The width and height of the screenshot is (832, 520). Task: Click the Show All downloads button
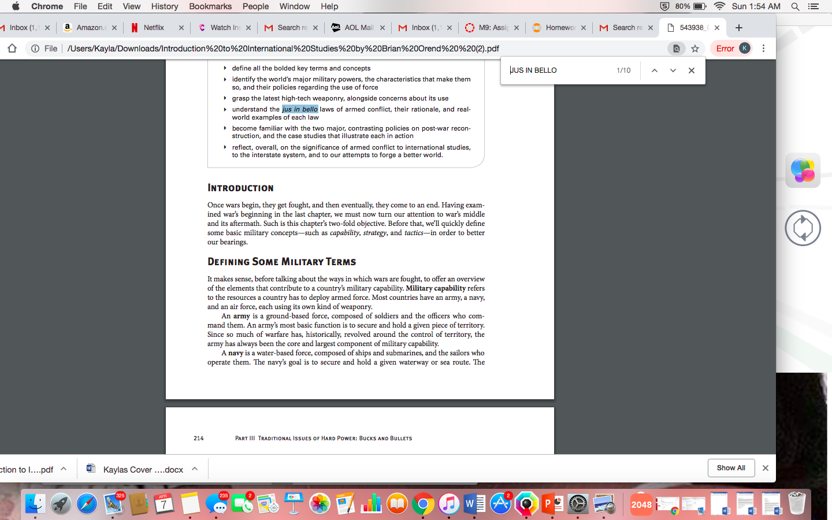(x=731, y=468)
